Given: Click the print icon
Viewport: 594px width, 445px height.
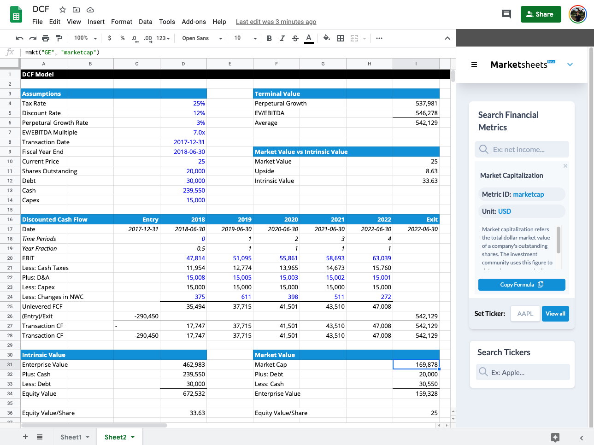Looking at the screenshot, I should pos(46,38).
